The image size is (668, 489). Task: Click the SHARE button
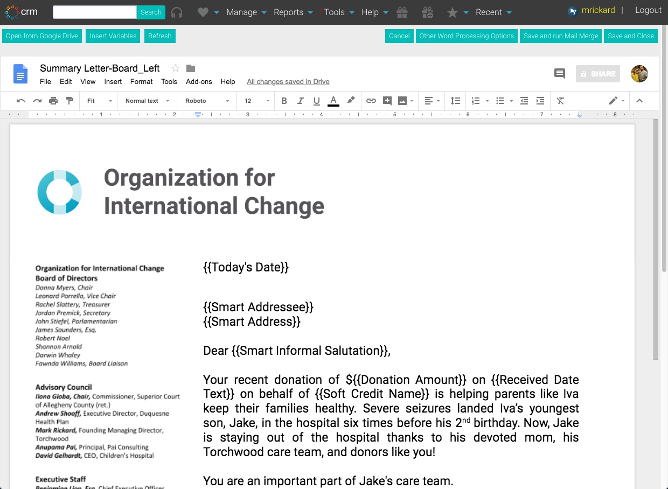(598, 74)
